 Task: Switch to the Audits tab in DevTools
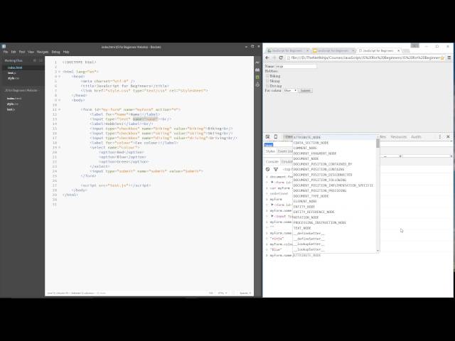pyautogui.click(x=416, y=136)
